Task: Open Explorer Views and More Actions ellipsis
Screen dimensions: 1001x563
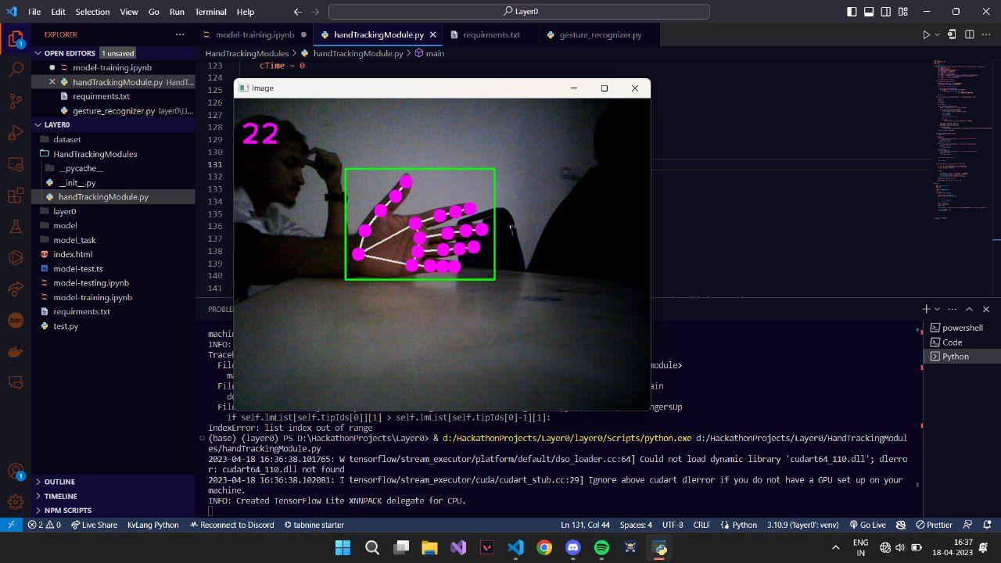Action: pos(180,34)
